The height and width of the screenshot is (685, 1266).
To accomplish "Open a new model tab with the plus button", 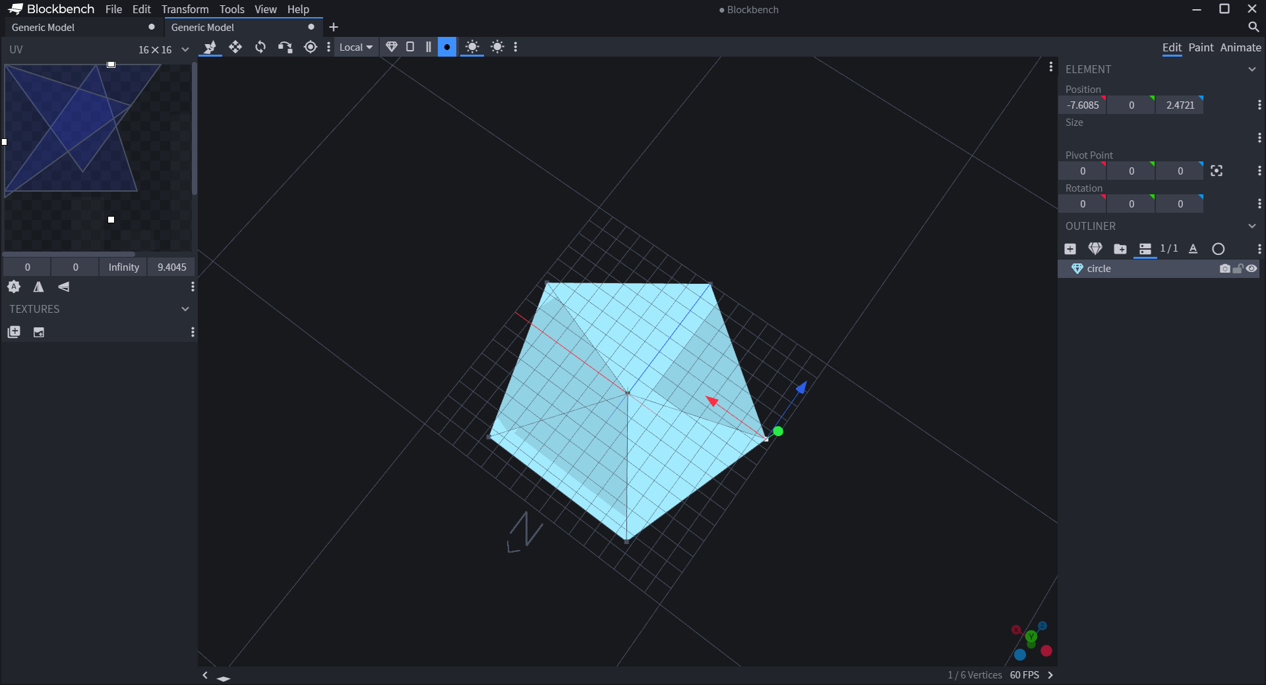I will pyautogui.click(x=334, y=27).
